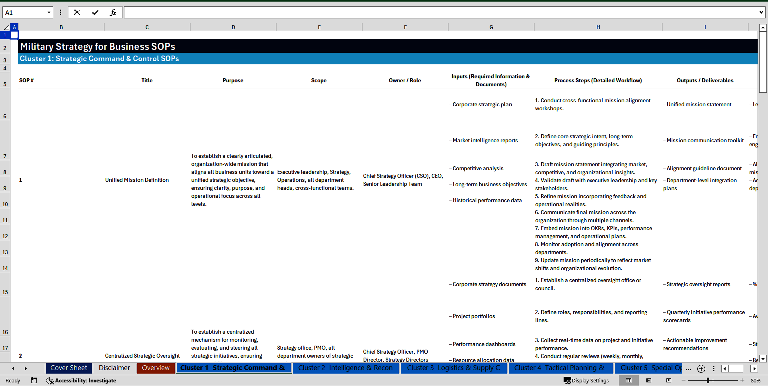The width and height of the screenshot is (768, 386).
Task: Click column header G
Action: coord(491,27)
